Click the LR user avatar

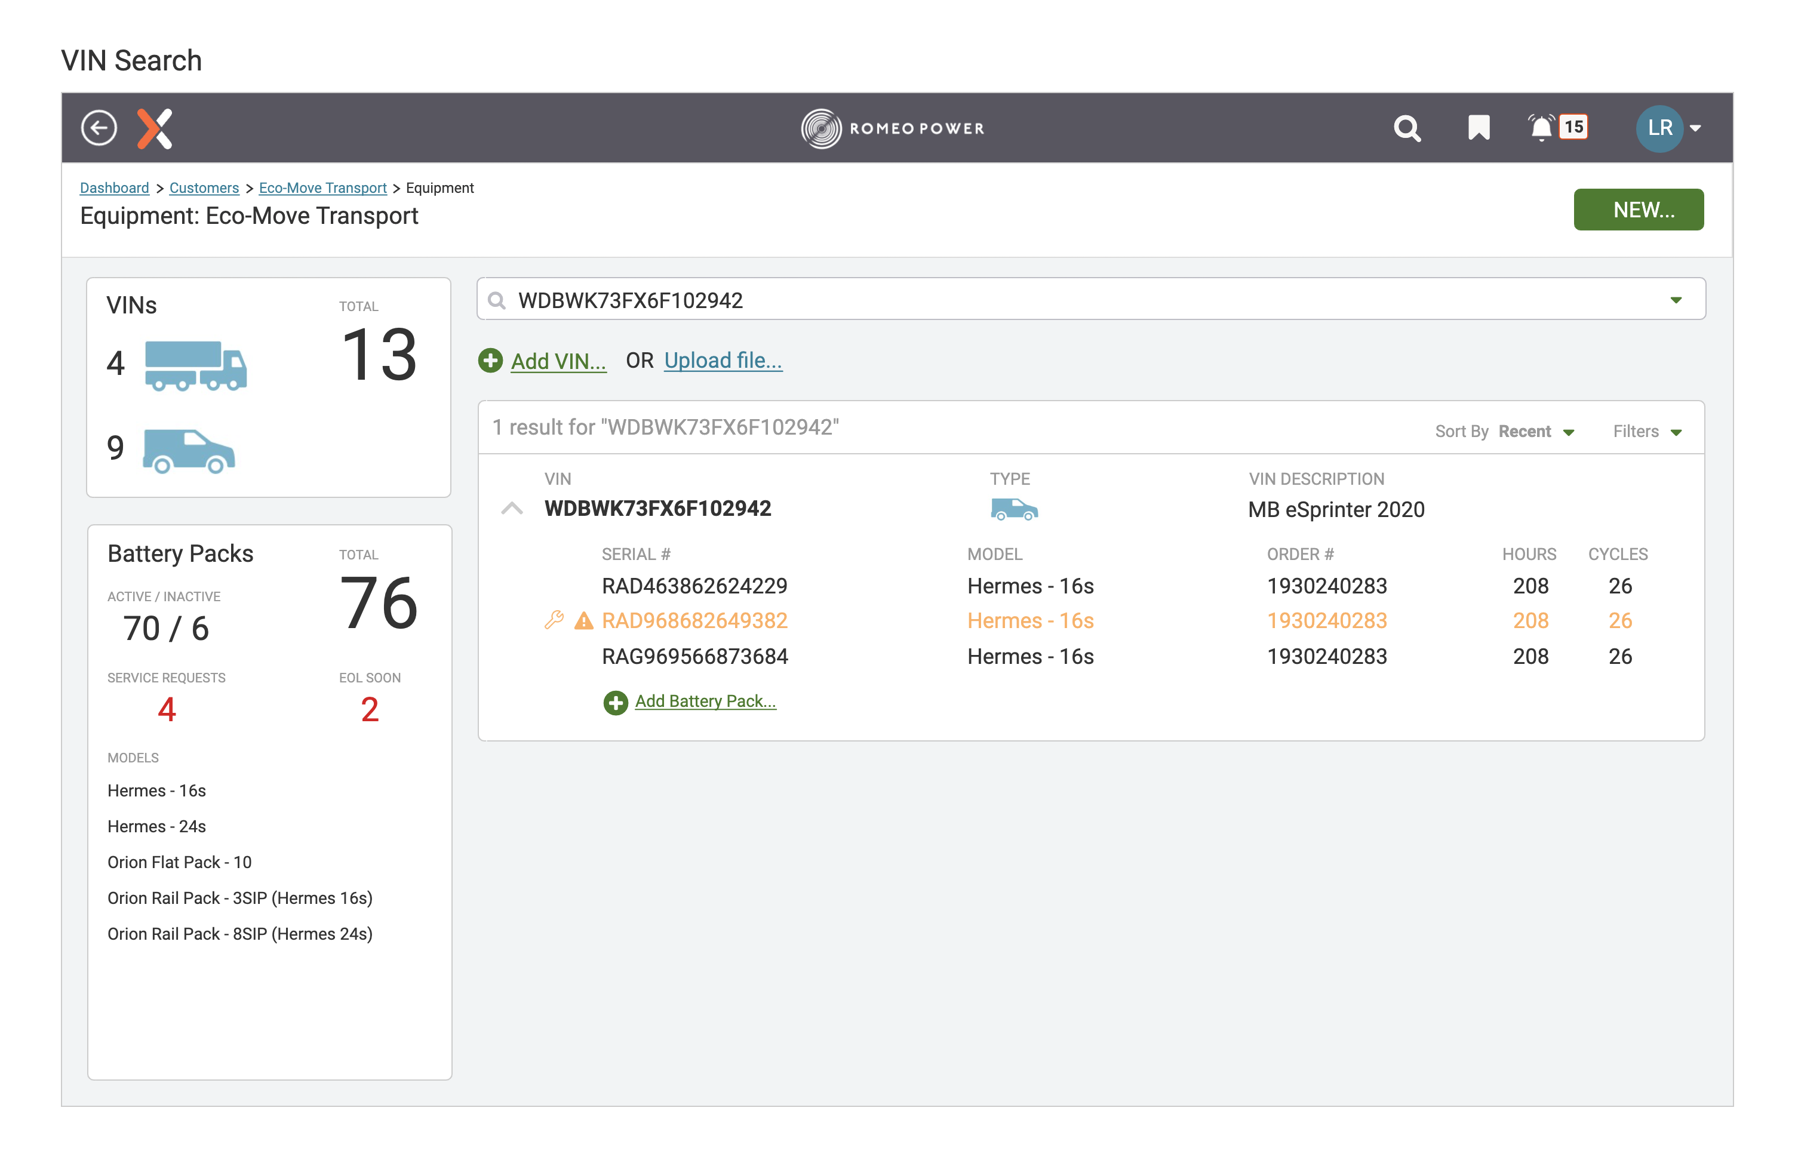[1659, 128]
